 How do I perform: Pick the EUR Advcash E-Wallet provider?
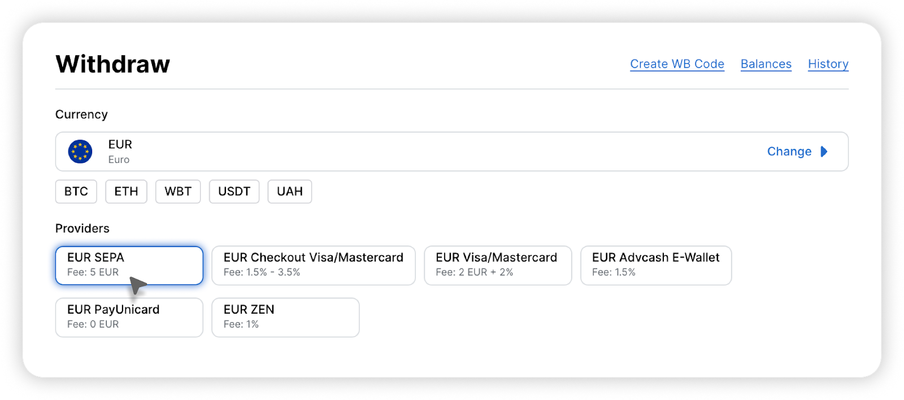tap(655, 265)
